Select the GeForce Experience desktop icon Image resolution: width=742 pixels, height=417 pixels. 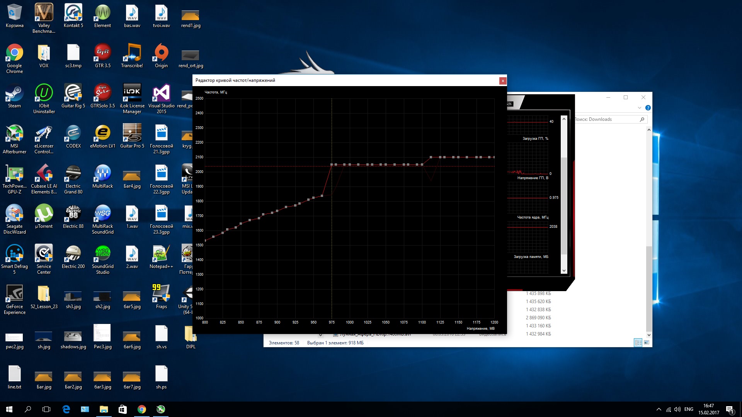pos(14,294)
